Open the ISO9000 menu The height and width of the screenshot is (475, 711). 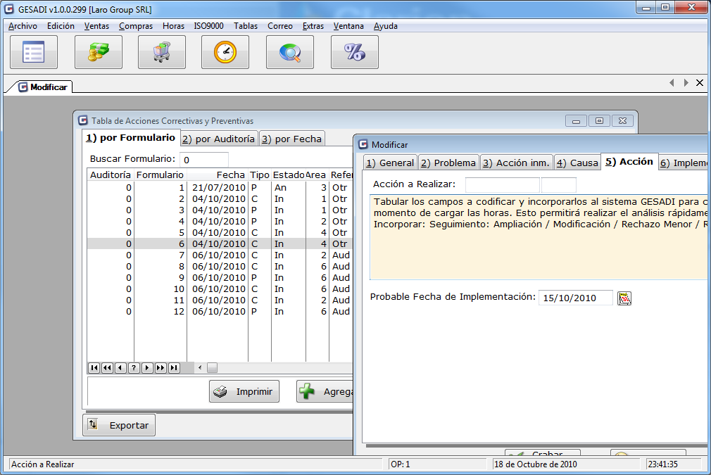point(208,26)
